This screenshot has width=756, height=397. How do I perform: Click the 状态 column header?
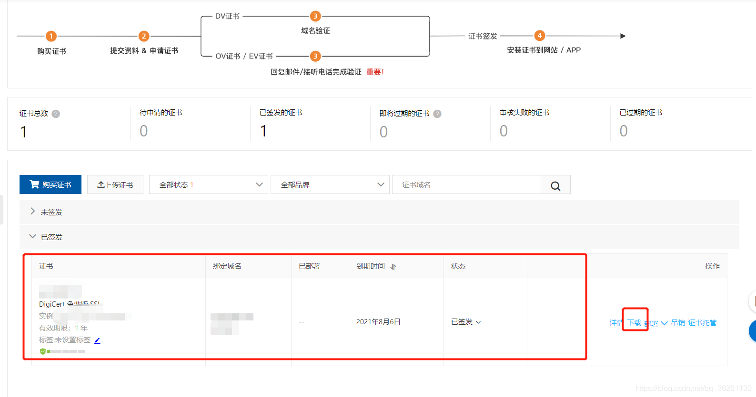point(458,266)
